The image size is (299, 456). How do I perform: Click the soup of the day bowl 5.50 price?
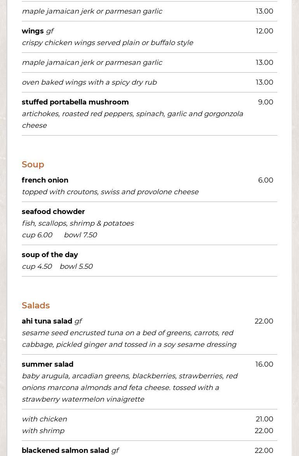pyautogui.click(x=76, y=266)
